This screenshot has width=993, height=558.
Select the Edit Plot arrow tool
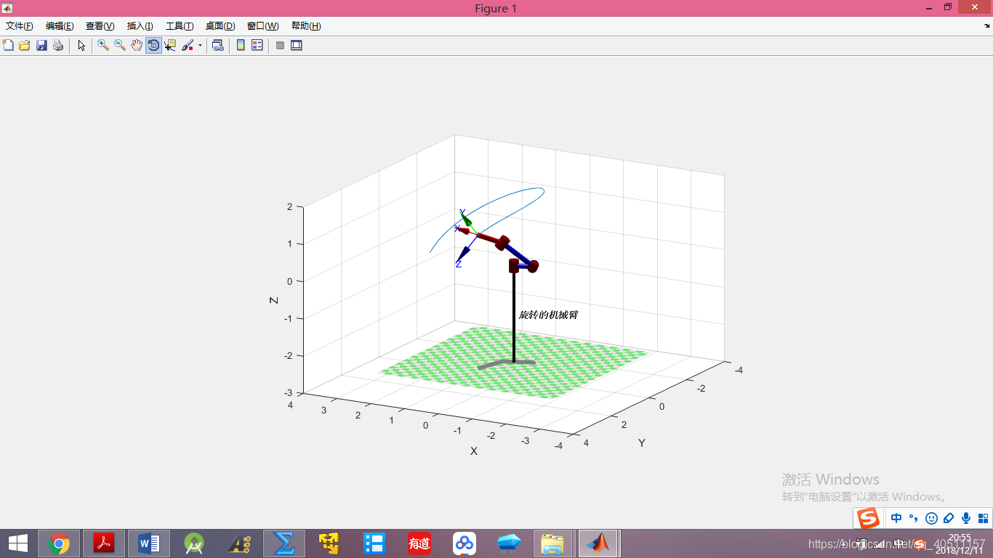pos(81,45)
